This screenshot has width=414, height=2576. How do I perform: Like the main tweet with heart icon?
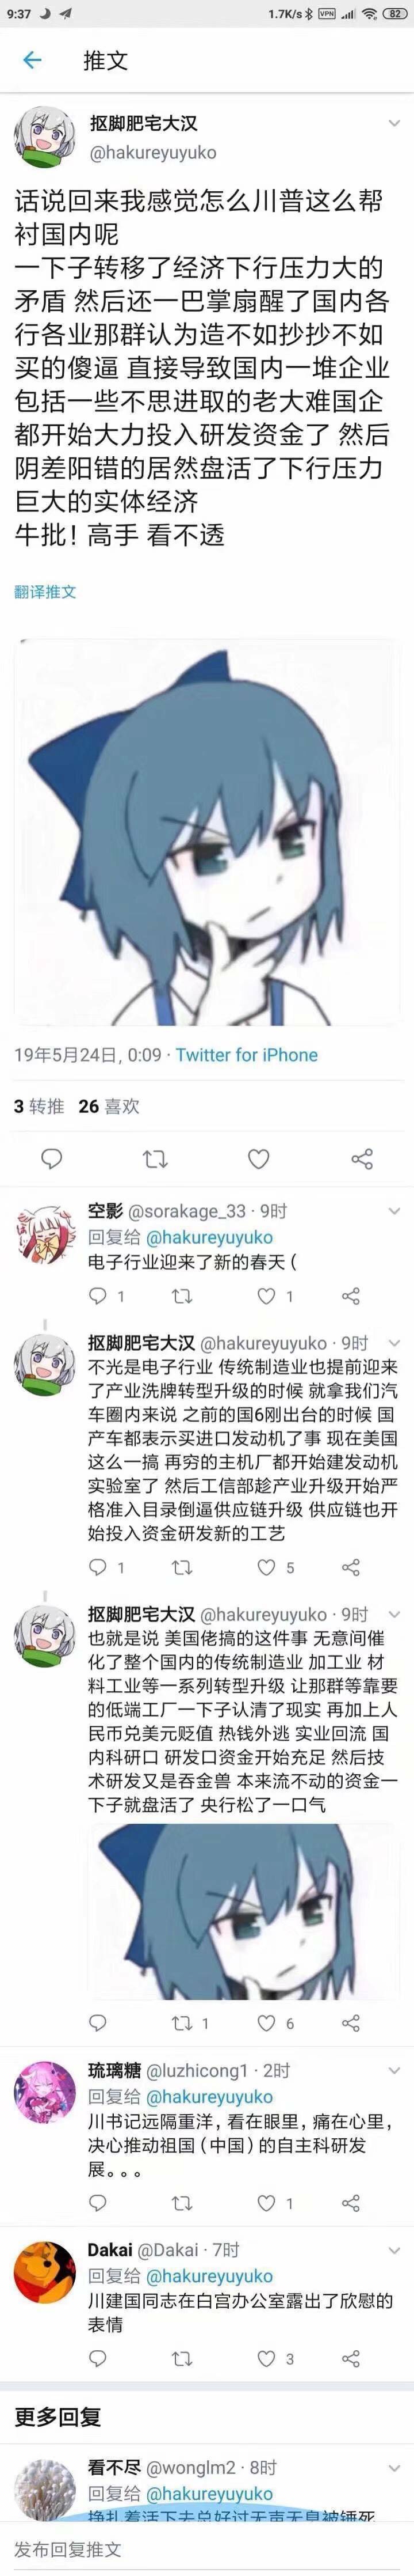(258, 1159)
